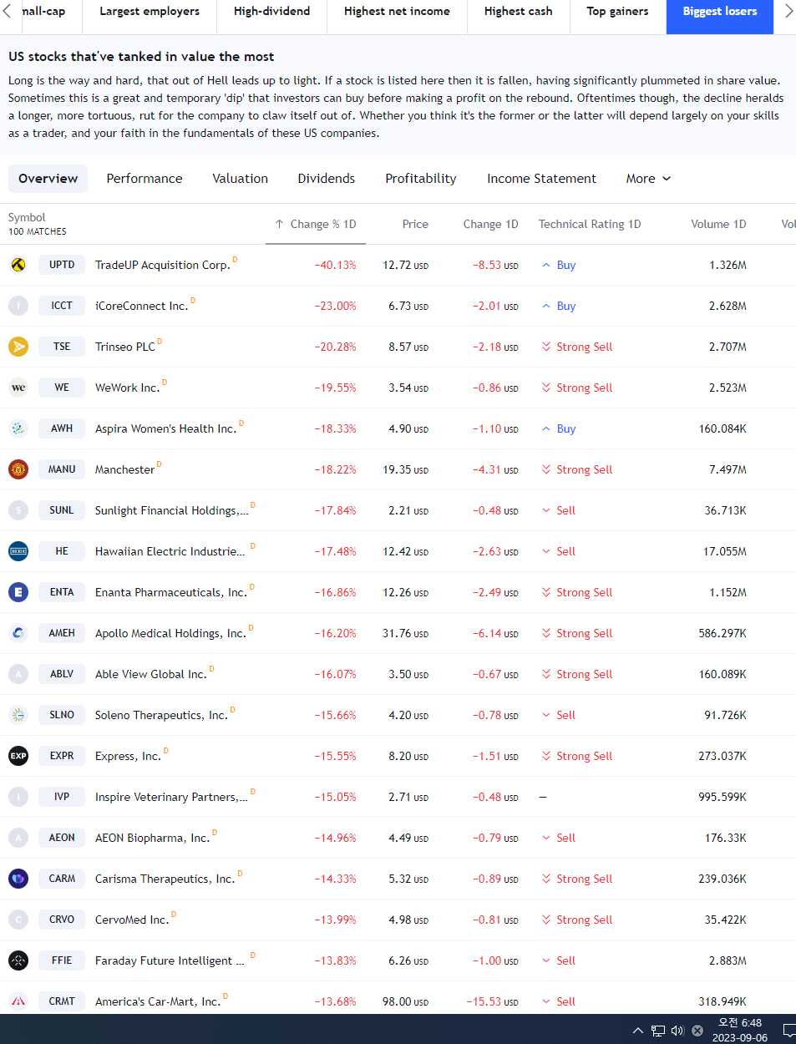The width and height of the screenshot is (796, 1044).
Task: Sort by the Change 1D column header
Action: [x=490, y=224]
